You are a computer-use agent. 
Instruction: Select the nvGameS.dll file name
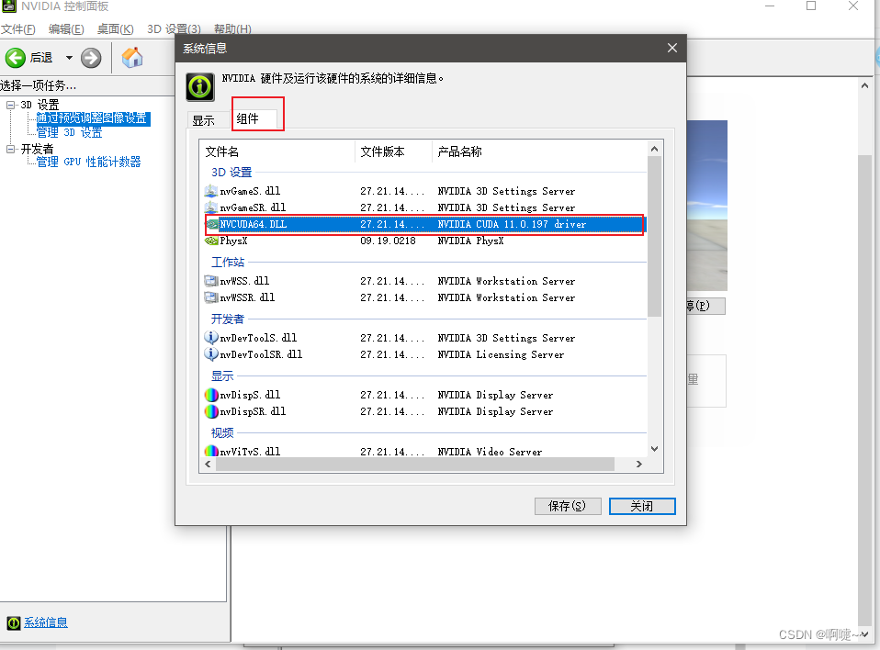click(x=250, y=191)
